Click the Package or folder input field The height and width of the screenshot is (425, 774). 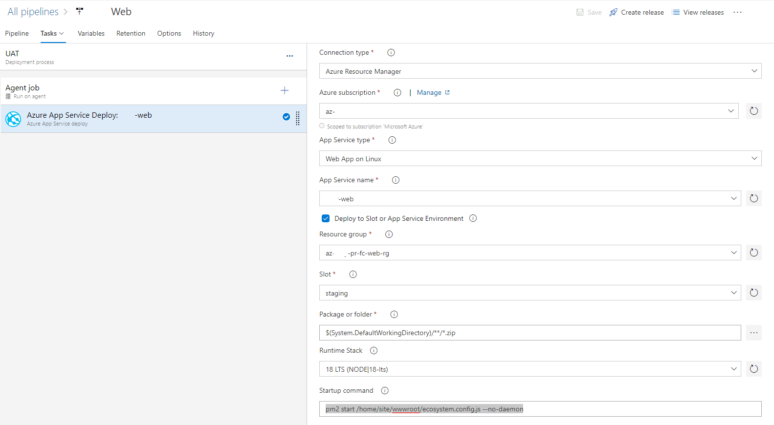click(x=530, y=333)
